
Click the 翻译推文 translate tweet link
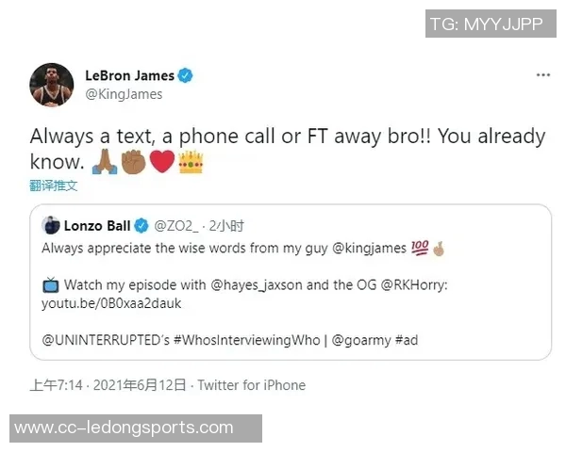click(x=54, y=186)
